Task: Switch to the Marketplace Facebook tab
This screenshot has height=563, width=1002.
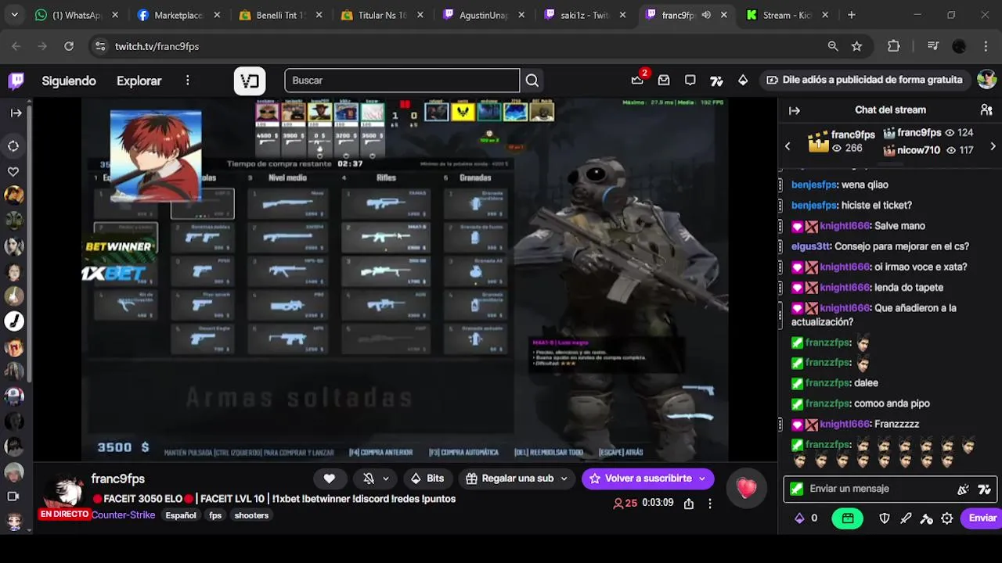Action: 178,15
